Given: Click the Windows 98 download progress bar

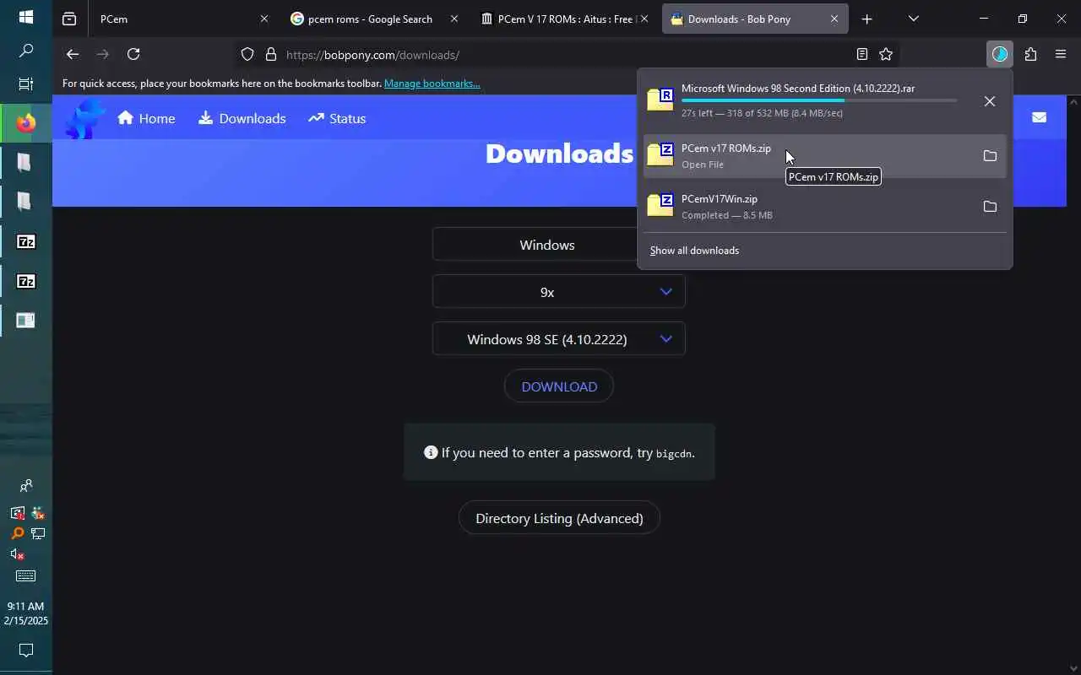Looking at the screenshot, I should (x=819, y=100).
